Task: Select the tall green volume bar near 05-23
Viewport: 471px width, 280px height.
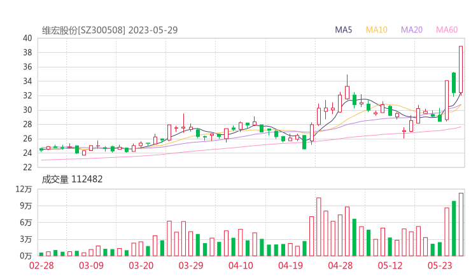Action: [454, 228]
